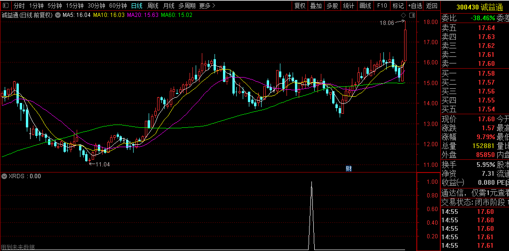The width and height of the screenshot is (509, 251).
Task: Expand the XRDS indicator dropdown arrow
Action: coord(4,176)
